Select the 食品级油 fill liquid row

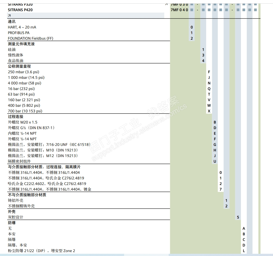[16, 61]
